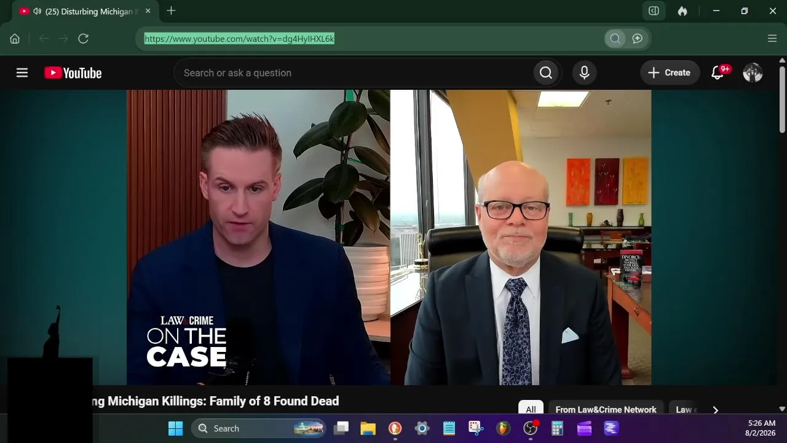Click the YouTube search magnifier button
Image resolution: width=787 pixels, height=443 pixels.
point(546,73)
